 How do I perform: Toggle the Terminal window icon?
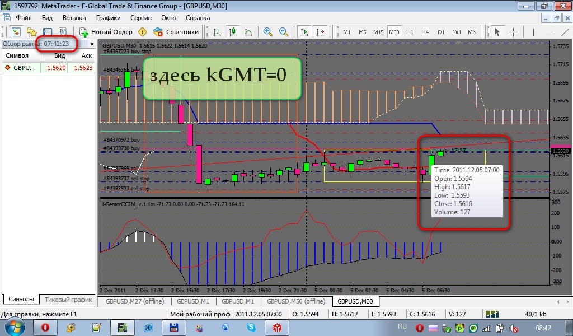click(63, 32)
